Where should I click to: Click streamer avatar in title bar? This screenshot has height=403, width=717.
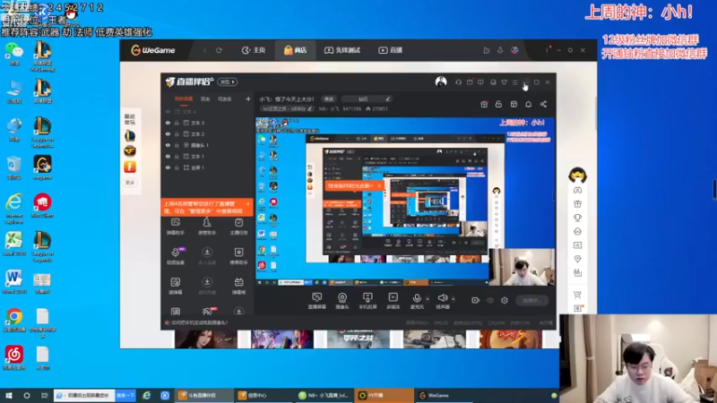[441, 82]
